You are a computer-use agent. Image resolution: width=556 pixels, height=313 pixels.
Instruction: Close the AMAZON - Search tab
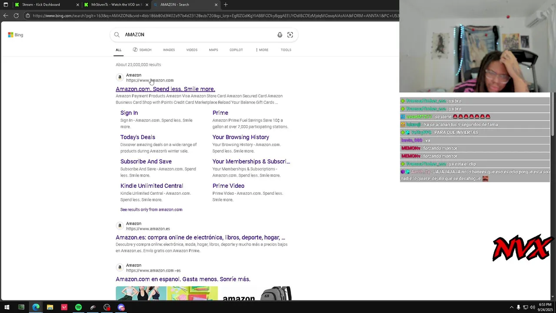(x=216, y=5)
